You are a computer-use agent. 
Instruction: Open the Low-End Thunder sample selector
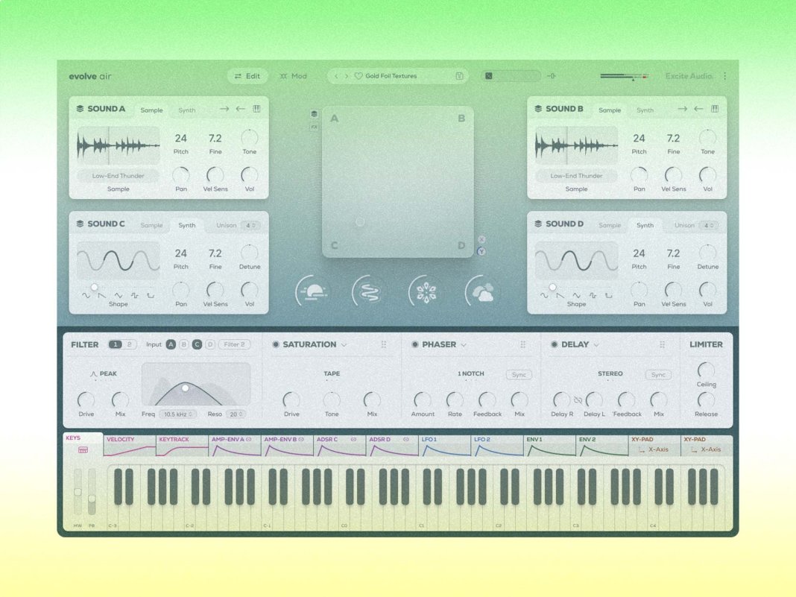[x=117, y=176]
